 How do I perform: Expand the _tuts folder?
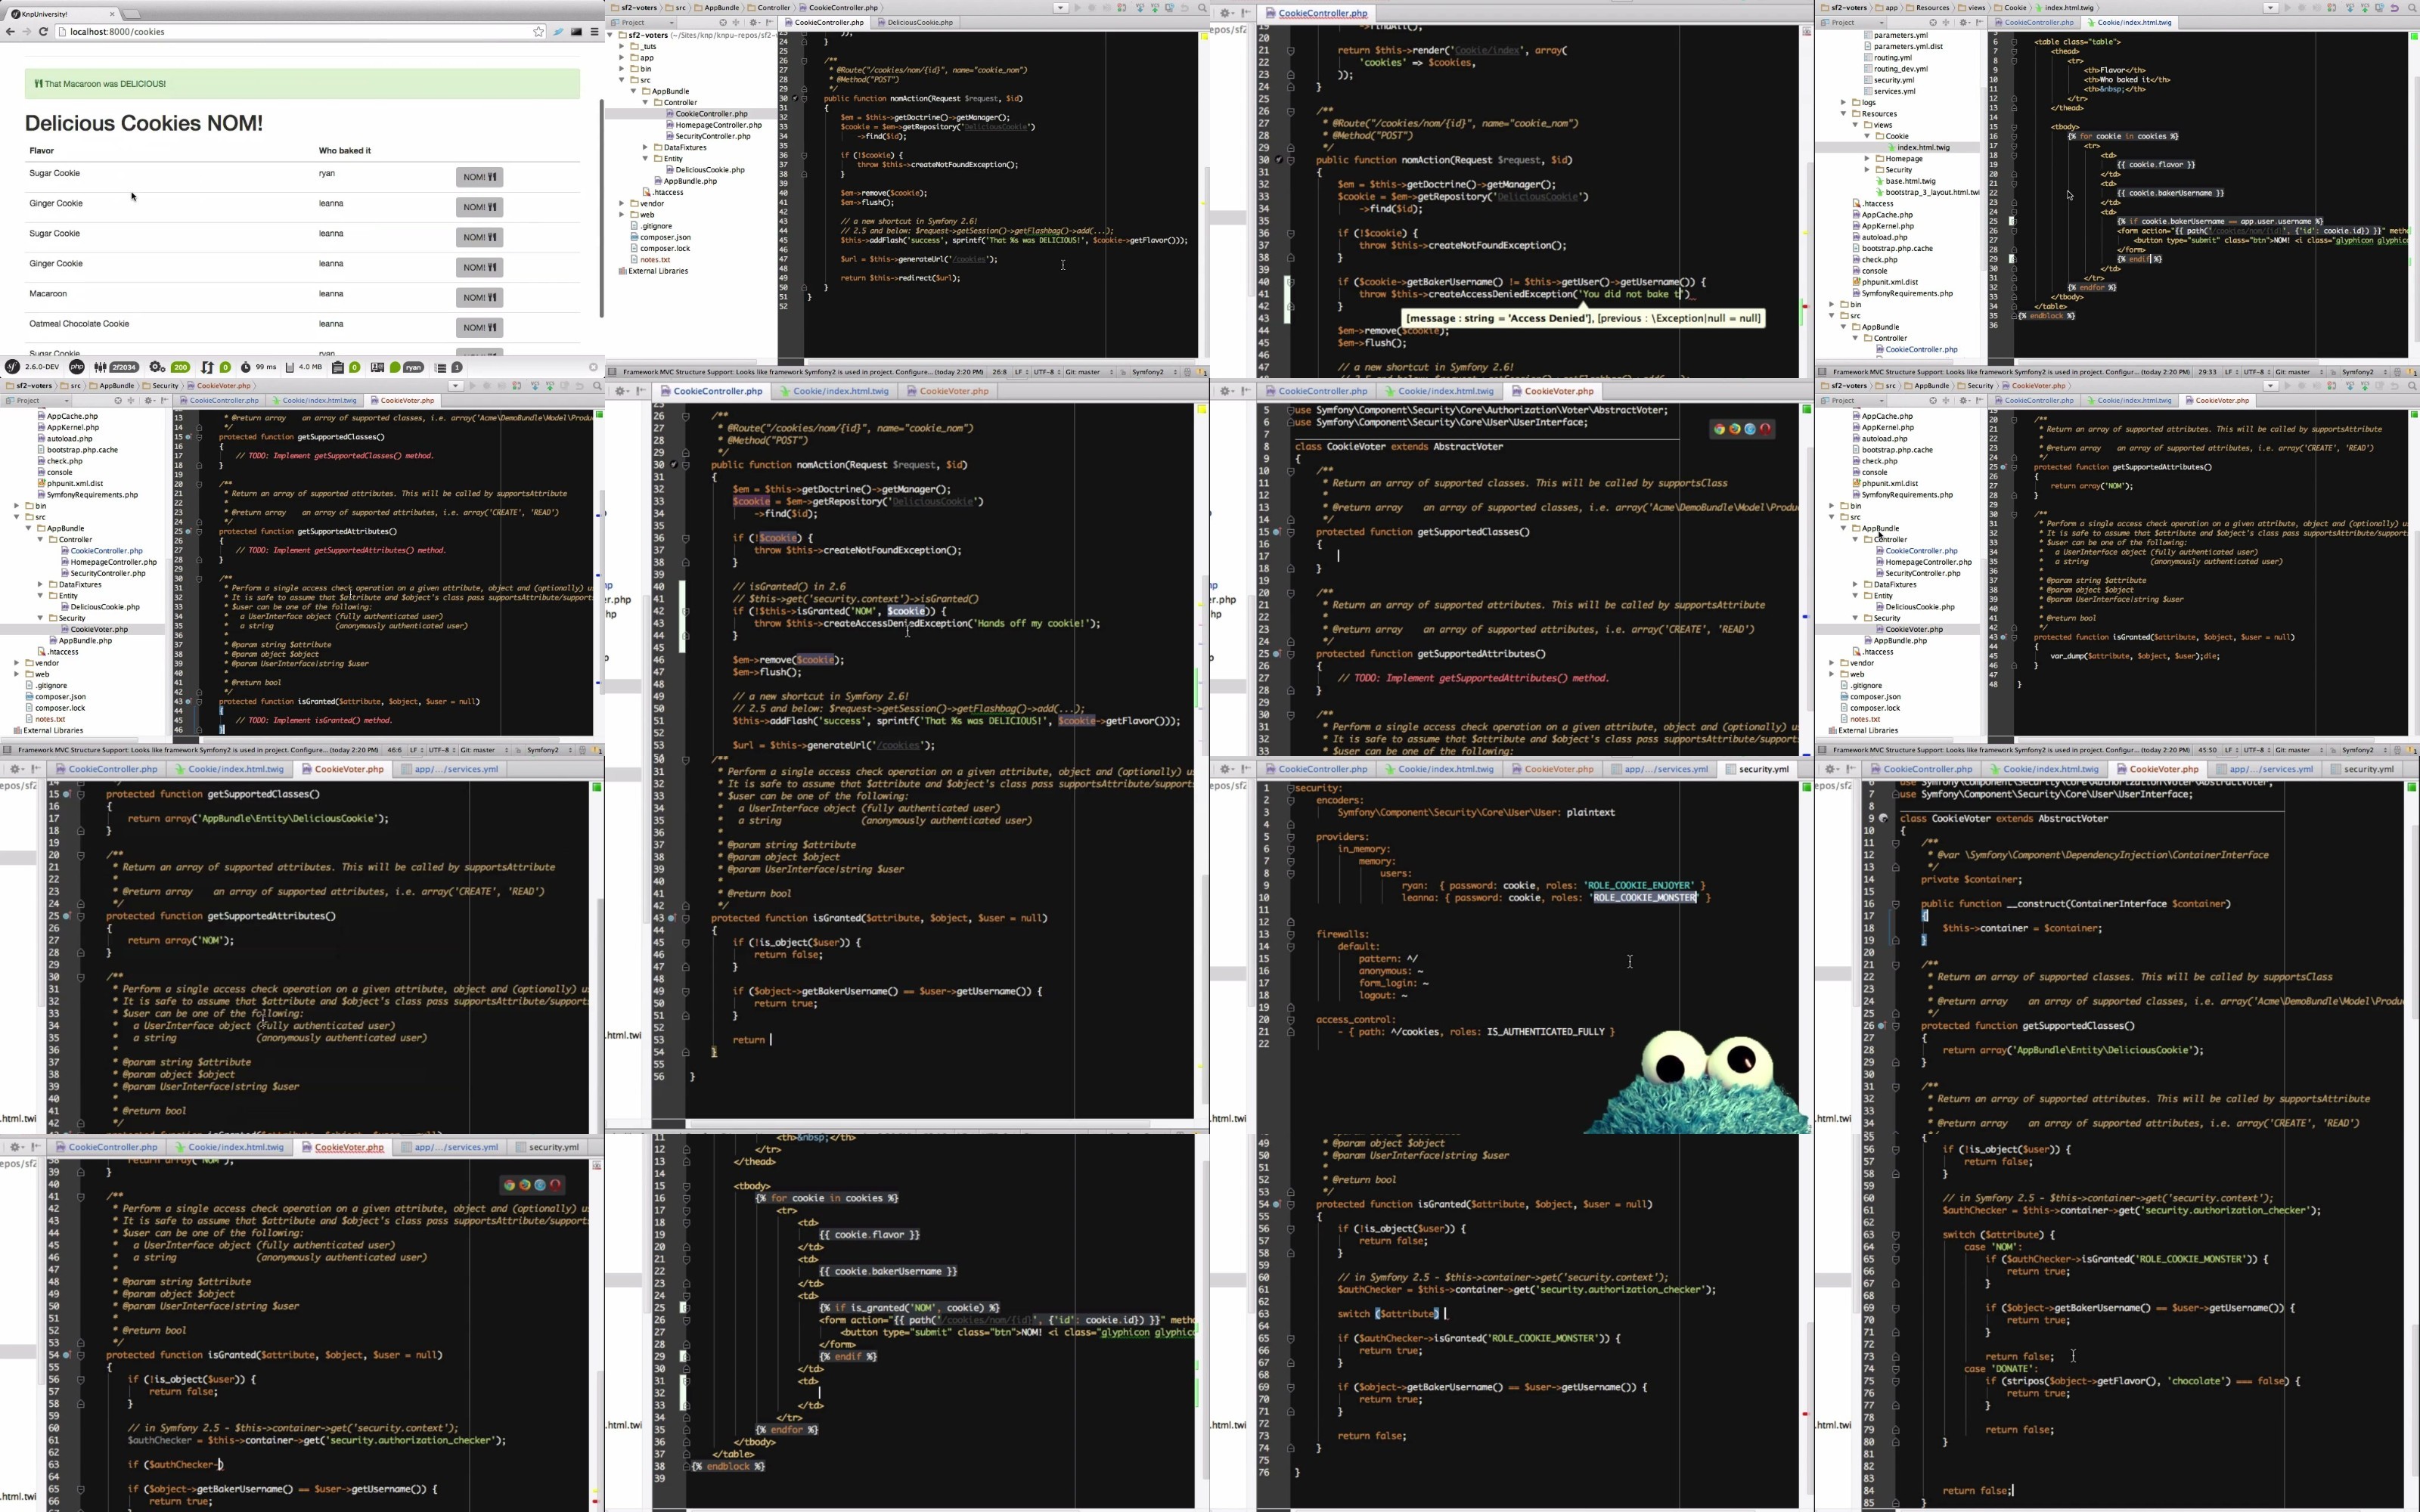click(622, 46)
